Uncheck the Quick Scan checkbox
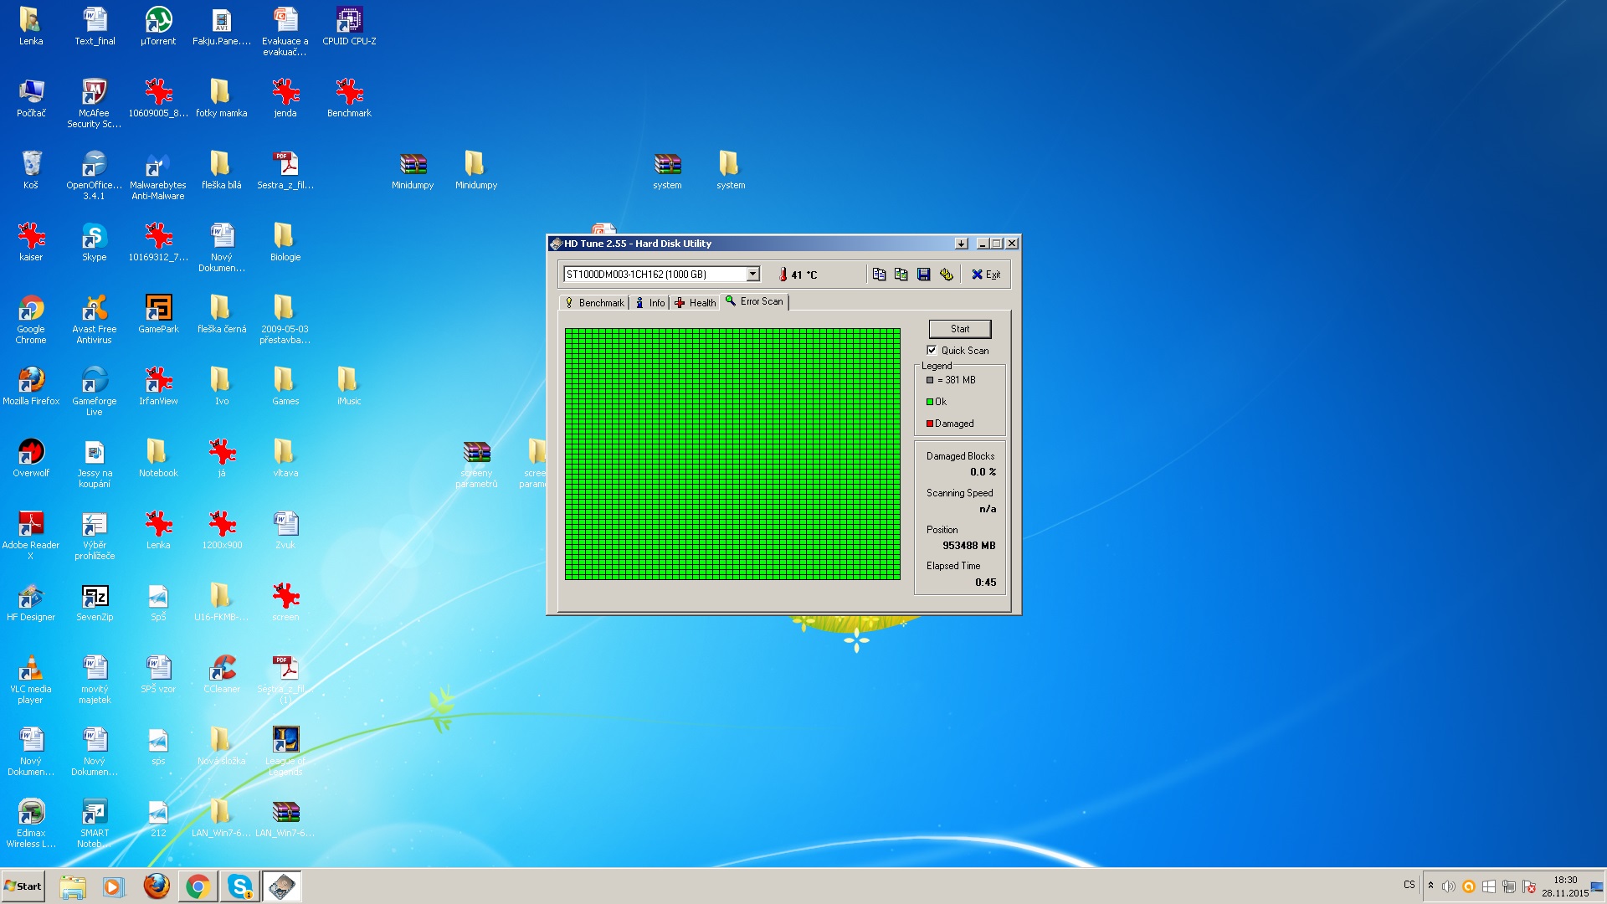Viewport: 1607px width, 904px height. (932, 351)
